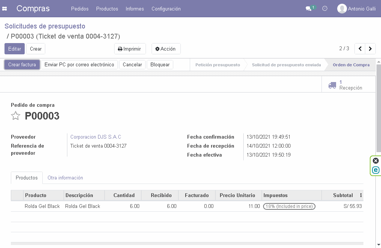Screen dimensions: 381x248
Task: Open column options dots in table header
Action: (x=361, y=195)
